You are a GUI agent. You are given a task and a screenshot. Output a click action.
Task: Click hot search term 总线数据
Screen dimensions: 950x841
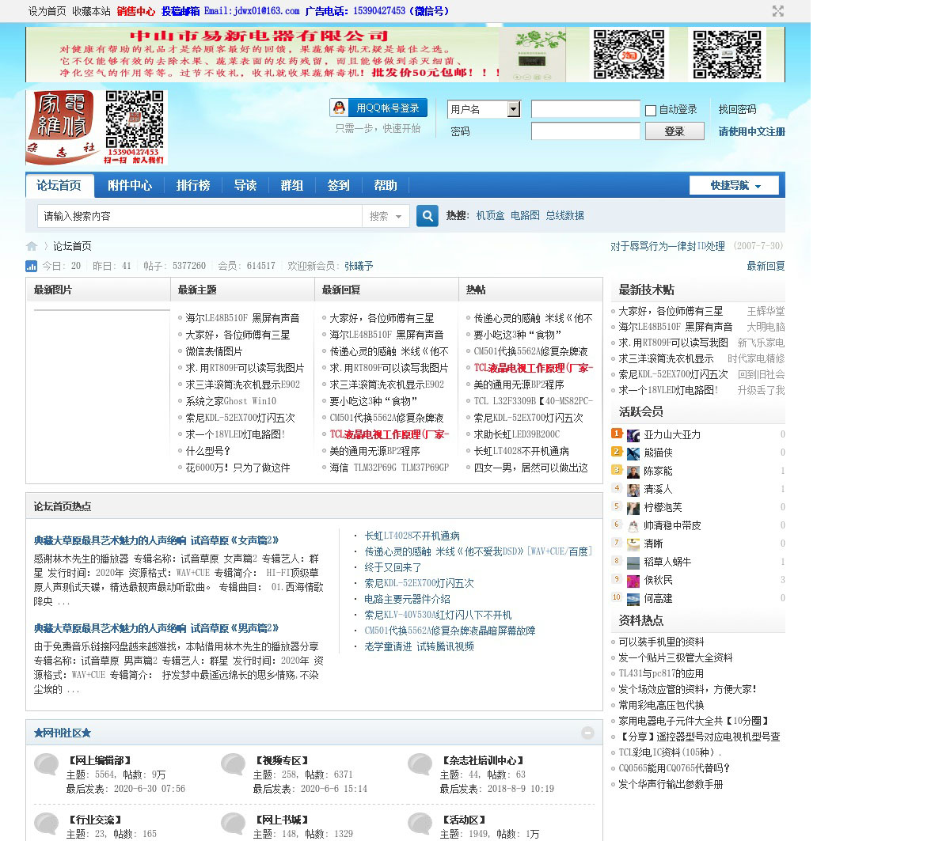coord(565,215)
